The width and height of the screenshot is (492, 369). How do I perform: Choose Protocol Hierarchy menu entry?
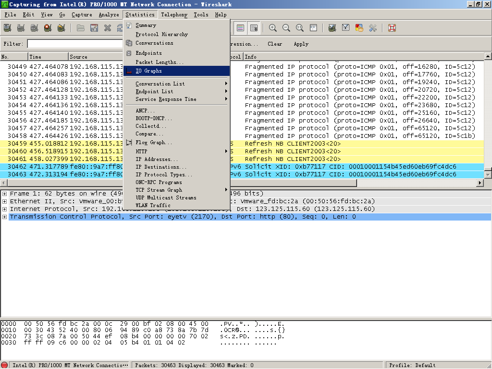(x=177, y=34)
